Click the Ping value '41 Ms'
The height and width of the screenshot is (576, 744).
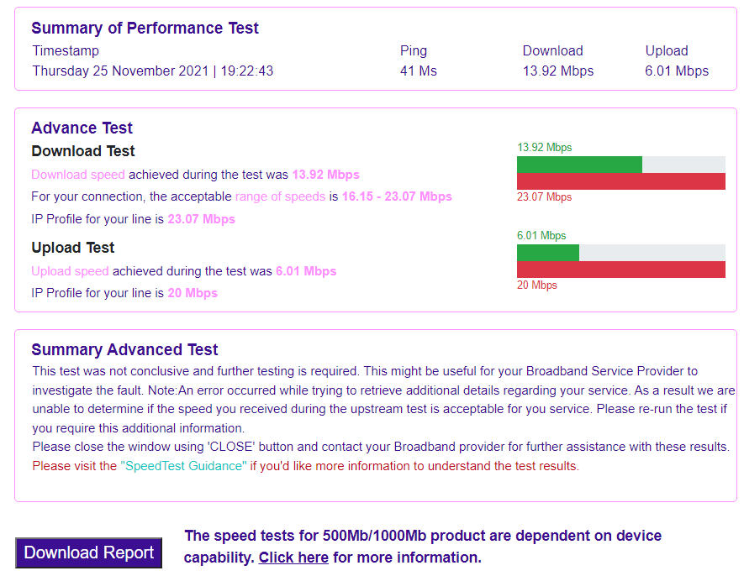(x=418, y=71)
